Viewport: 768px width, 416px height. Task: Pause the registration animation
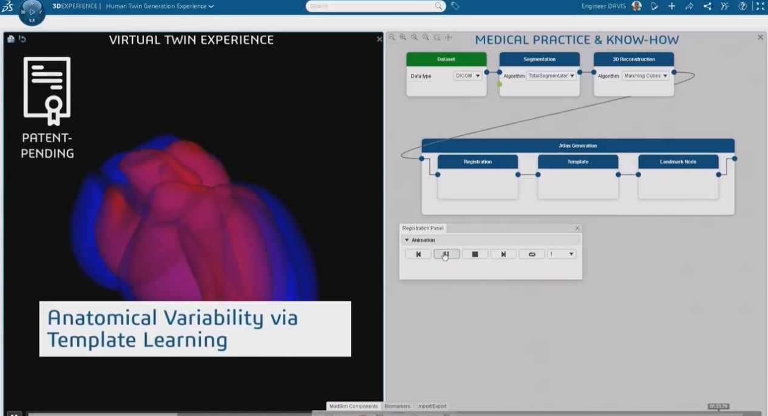point(446,254)
